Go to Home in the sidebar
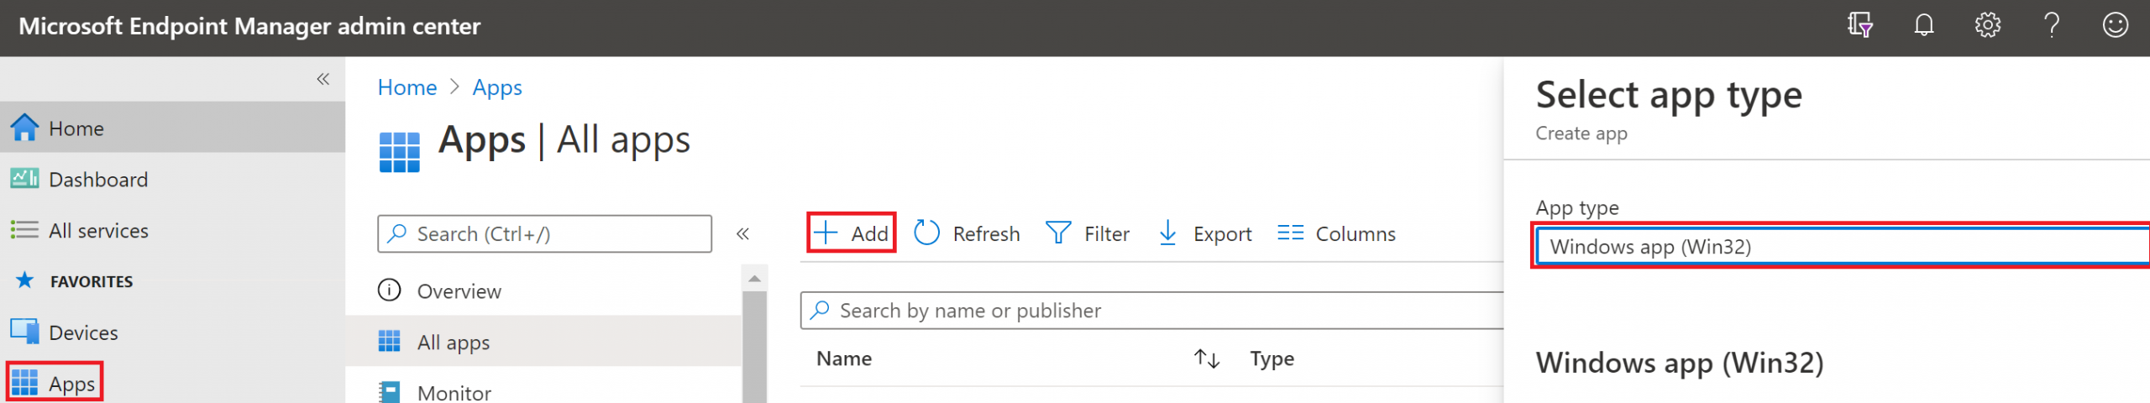This screenshot has width=2150, height=403. (x=172, y=128)
